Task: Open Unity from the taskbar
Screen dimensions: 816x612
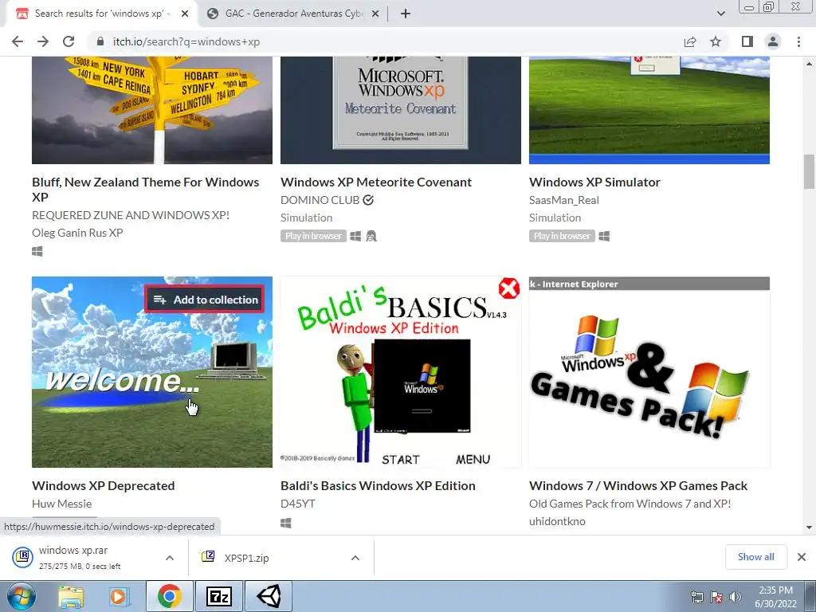Action: coord(269,596)
